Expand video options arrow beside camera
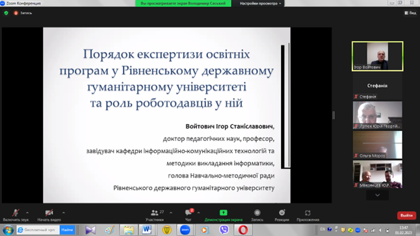The image size is (420, 236). point(64,213)
